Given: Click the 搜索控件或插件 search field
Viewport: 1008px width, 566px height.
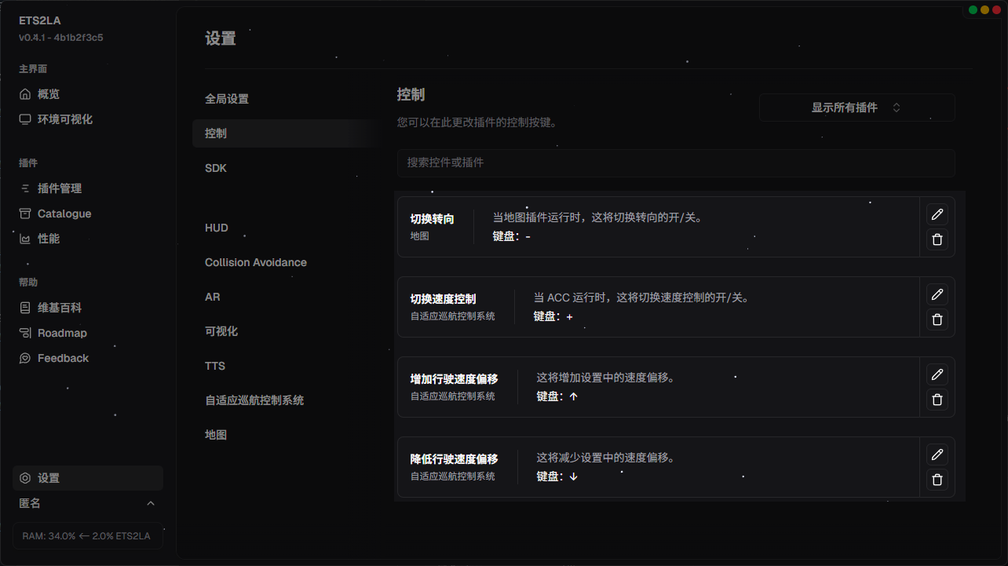Looking at the screenshot, I should [675, 162].
